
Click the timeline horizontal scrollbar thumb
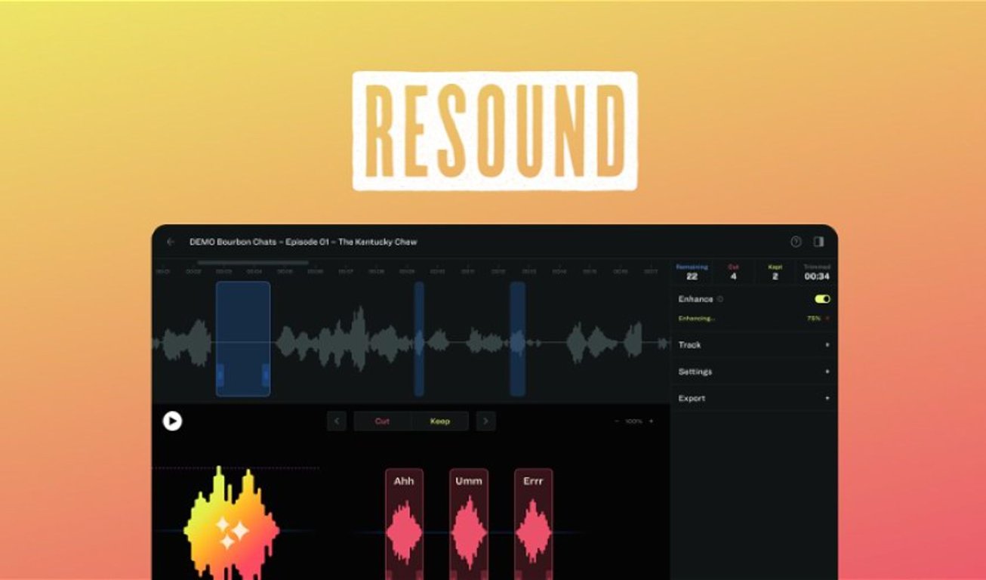(253, 263)
